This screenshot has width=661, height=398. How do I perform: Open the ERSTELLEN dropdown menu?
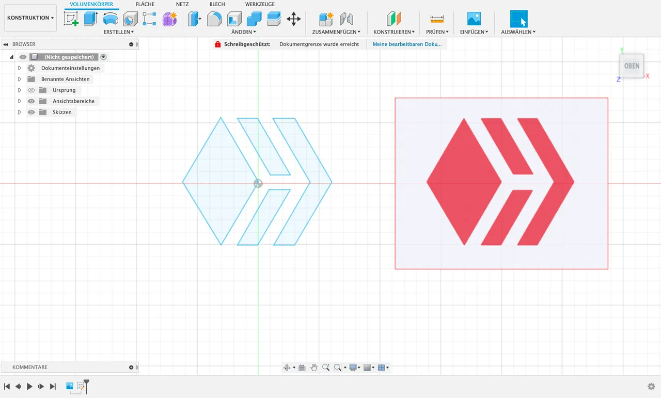click(119, 32)
